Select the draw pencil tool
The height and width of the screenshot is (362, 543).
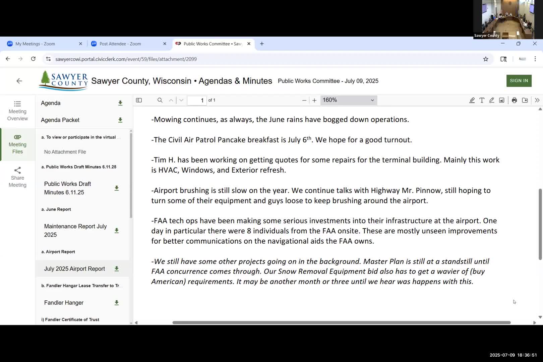coord(491,100)
